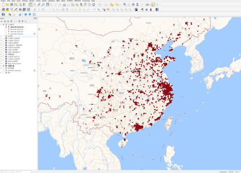The image size is (241, 173).
Task: Open dropdown beside the third-row layers plugin icon
Action: (x=23, y=14)
